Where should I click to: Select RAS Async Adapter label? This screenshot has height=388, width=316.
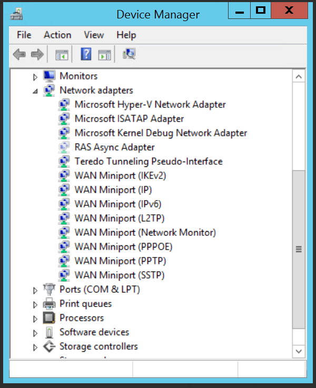pyautogui.click(x=115, y=147)
